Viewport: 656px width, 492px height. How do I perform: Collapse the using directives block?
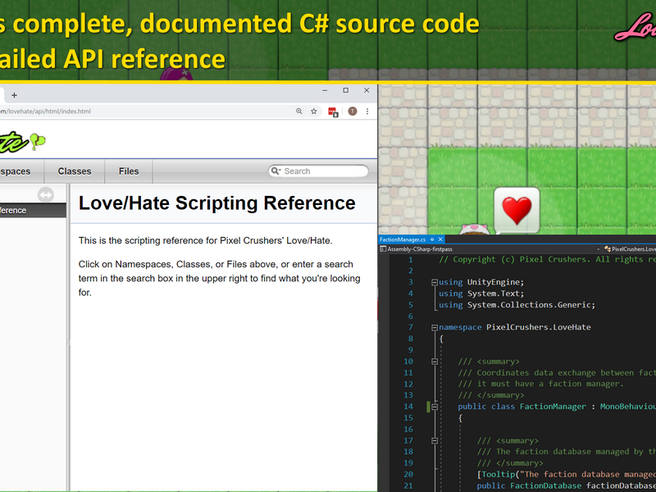(x=435, y=282)
